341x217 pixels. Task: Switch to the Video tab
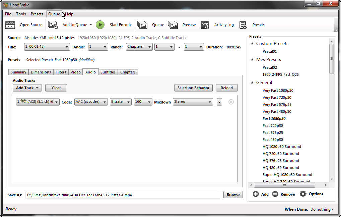(x=76, y=72)
